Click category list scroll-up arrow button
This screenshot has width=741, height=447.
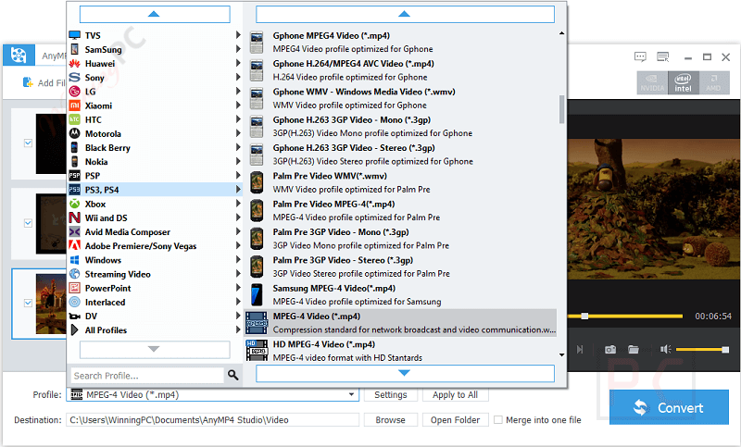coord(155,14)
